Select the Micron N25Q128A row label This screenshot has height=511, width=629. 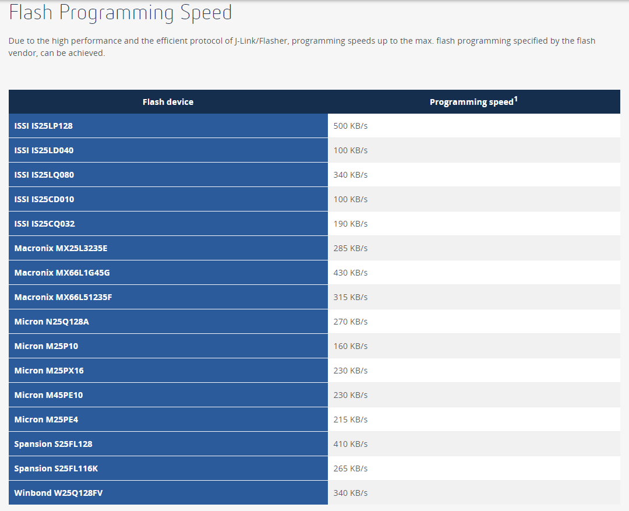[x=52, y=322]
